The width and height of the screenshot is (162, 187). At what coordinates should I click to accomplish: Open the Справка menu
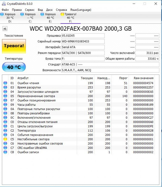tap(61, 10)
